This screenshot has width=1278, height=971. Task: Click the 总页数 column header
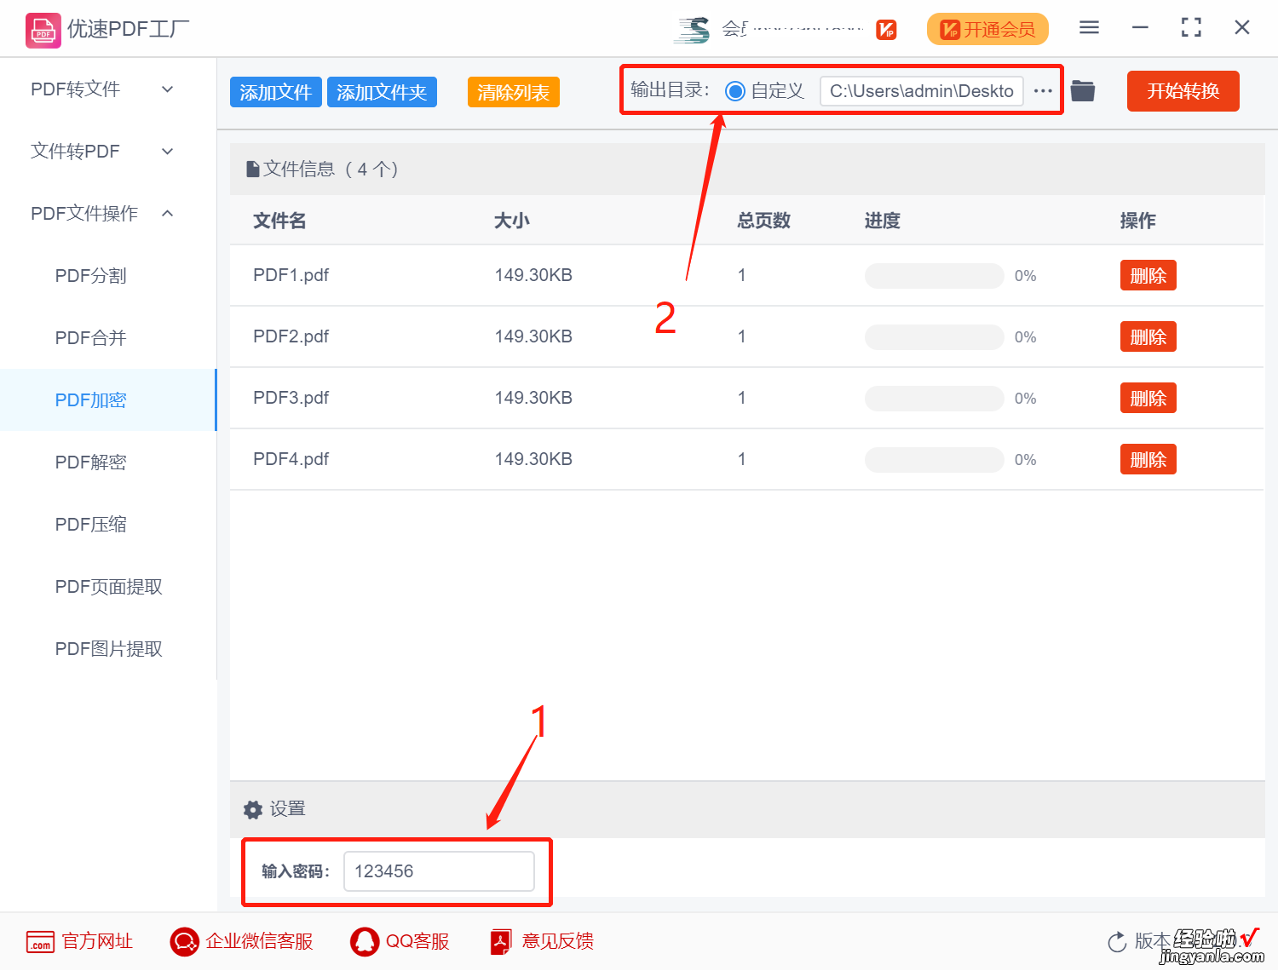pyautogui.click(x=764, y=221)
